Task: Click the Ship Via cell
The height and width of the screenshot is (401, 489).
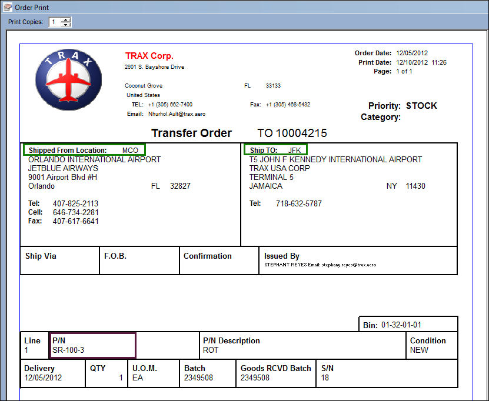Action: (x=60, y=260)
